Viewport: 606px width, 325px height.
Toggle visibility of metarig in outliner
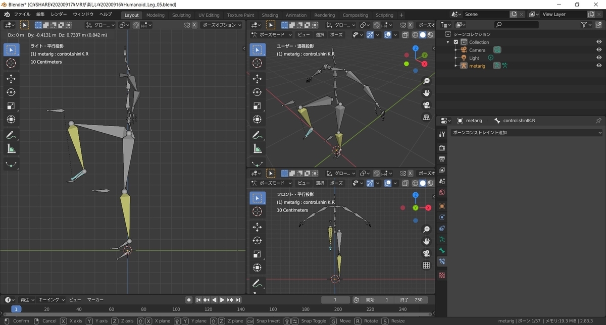(x=599, y=66)
